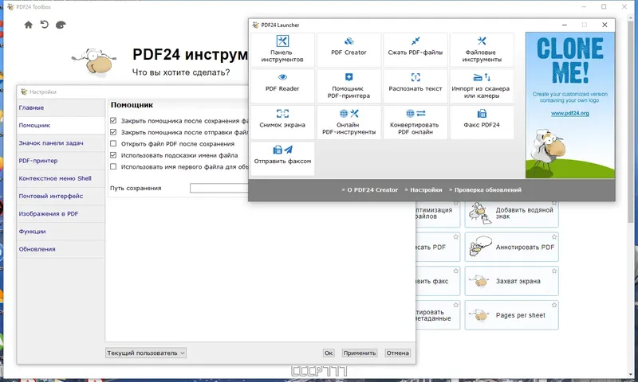Click Отмена button
Image resolution: width=638 pixels, height=382 pixels.
pyautogui.click(x=397, y=353)
